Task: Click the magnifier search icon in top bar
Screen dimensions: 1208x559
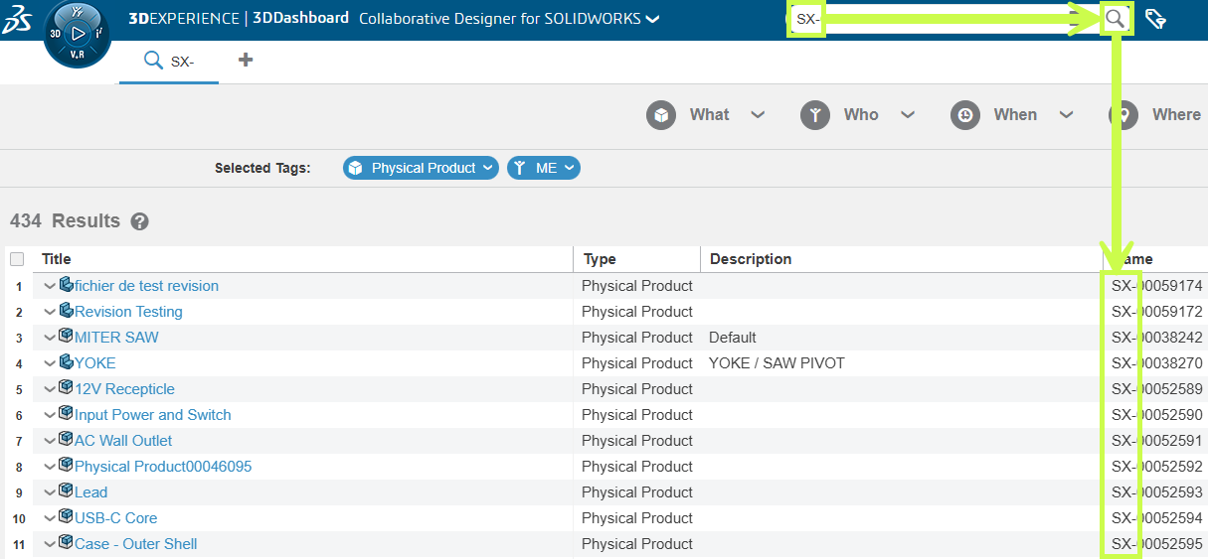Action: (x=1116, y=18)
